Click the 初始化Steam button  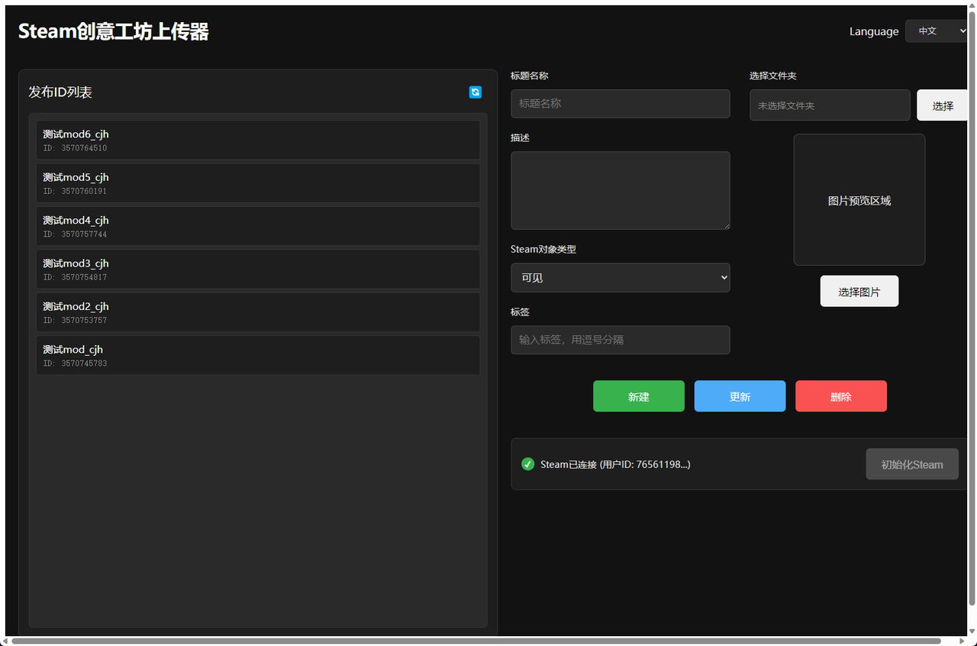pos(912,464)
